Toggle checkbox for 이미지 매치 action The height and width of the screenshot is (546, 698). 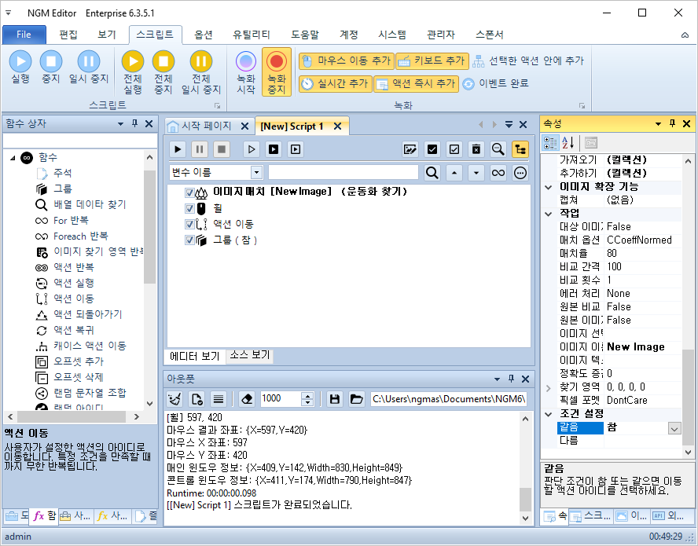tap(189, 192)
